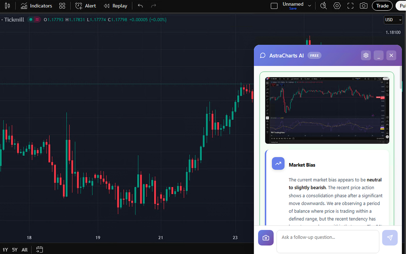Click the date label 23 on time axis
The image size is (406, 254).
point(235,237)
